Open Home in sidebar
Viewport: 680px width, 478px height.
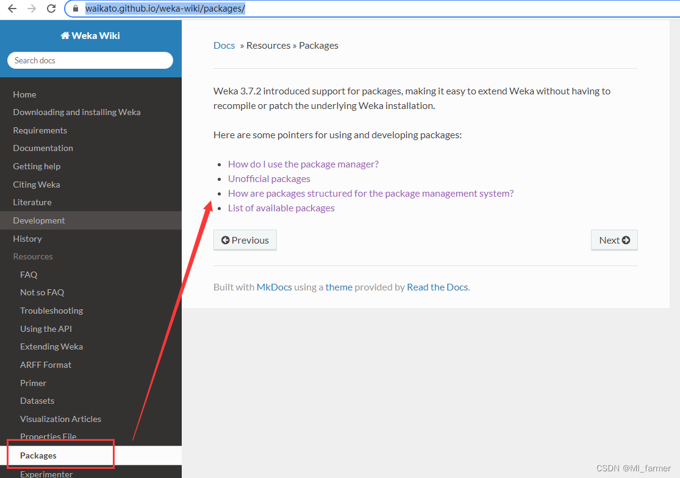pos(25,94)
